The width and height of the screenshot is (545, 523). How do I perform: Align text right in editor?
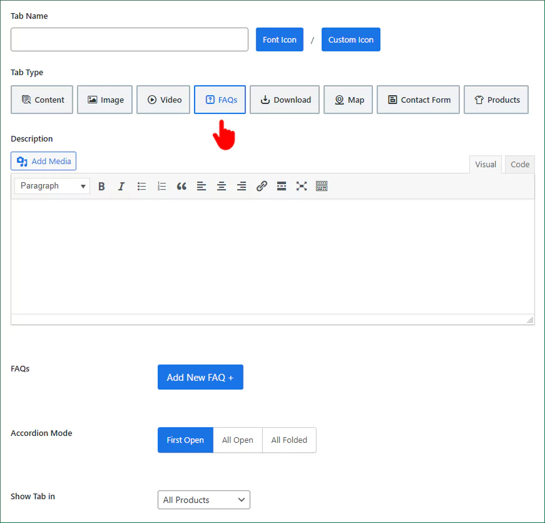242,186
